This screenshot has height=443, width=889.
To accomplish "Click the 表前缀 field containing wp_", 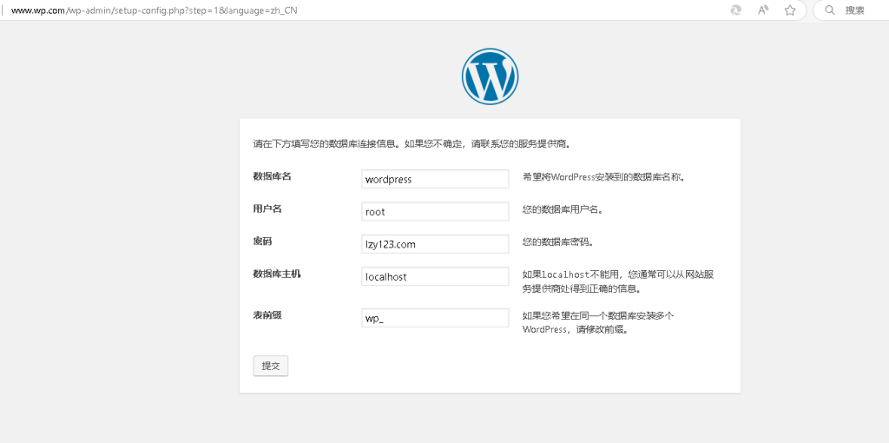I will point(435,318).
